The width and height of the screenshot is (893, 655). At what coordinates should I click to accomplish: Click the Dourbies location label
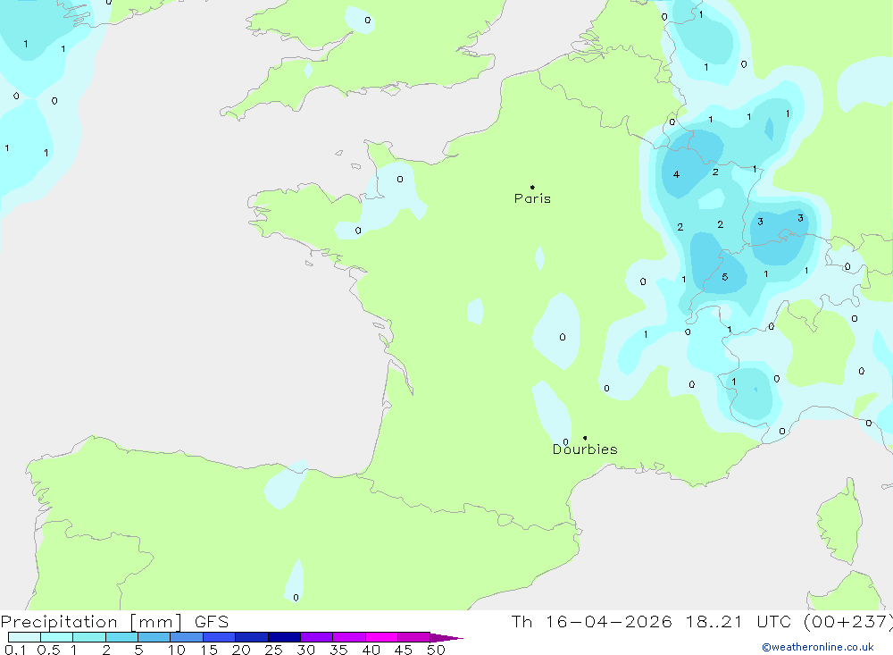[585, 449]
